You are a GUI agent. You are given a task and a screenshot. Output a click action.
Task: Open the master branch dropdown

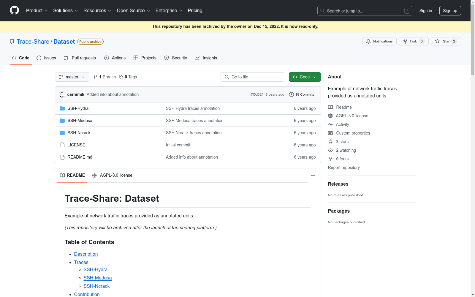coord(72,77)
